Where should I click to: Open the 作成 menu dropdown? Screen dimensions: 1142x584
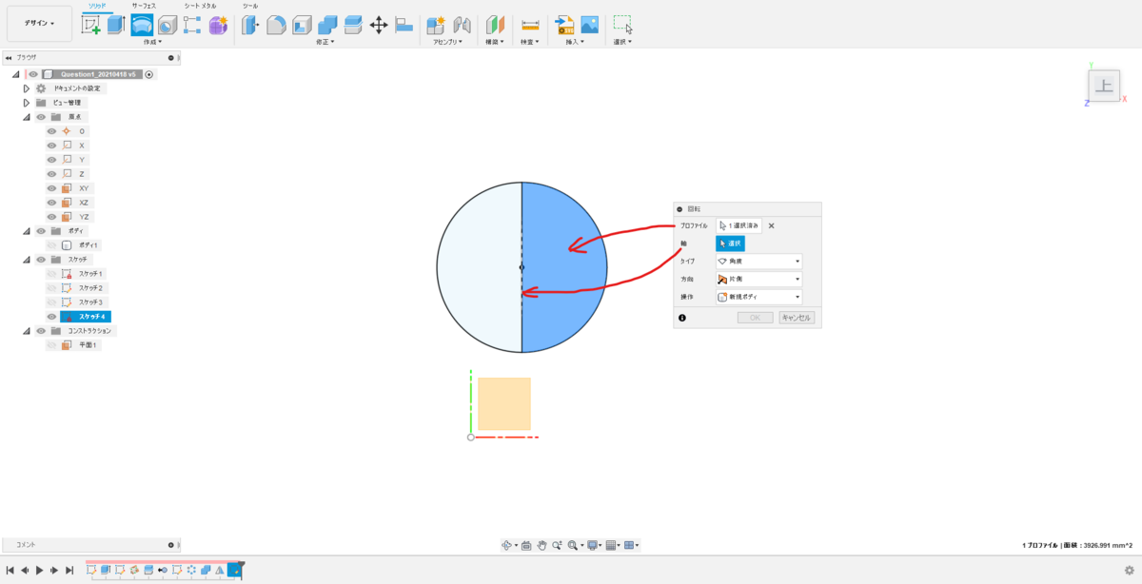coord(152,43)
